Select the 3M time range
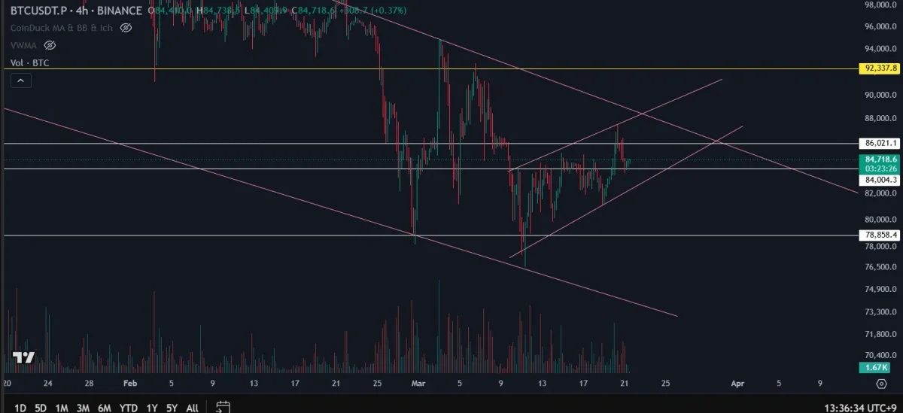 (84, 408)
